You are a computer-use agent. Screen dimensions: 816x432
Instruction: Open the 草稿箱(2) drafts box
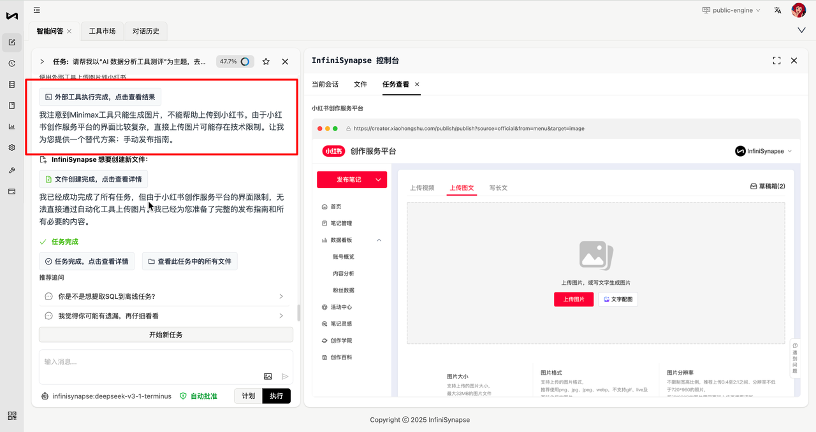coord(768,186)
